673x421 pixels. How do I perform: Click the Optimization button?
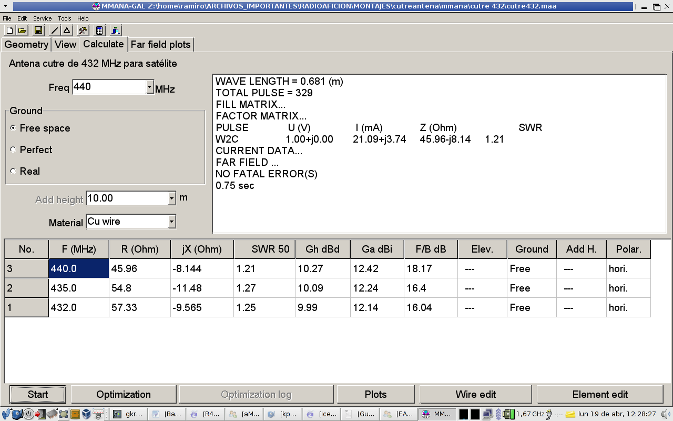(124, 394)
